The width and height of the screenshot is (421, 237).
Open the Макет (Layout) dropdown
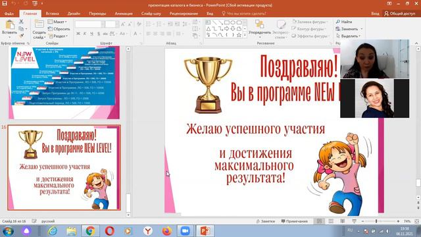coord(57,22)
